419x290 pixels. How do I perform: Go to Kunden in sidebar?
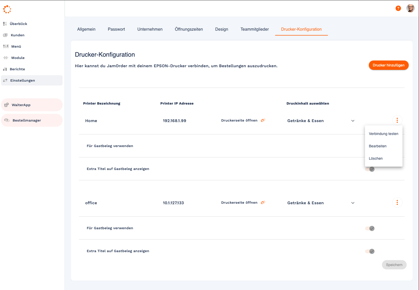pos(18,35)
